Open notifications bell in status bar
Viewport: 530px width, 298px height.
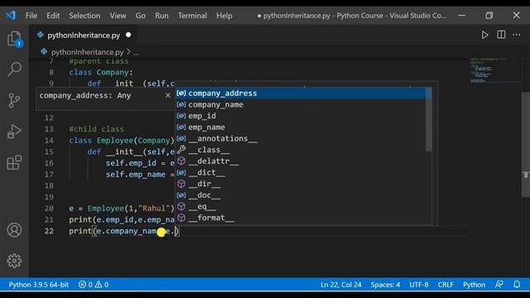pyautogui.click(x=517, y=285)
